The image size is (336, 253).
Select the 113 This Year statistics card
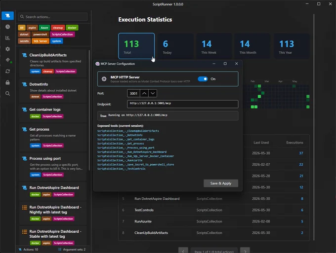coord(292,46)
